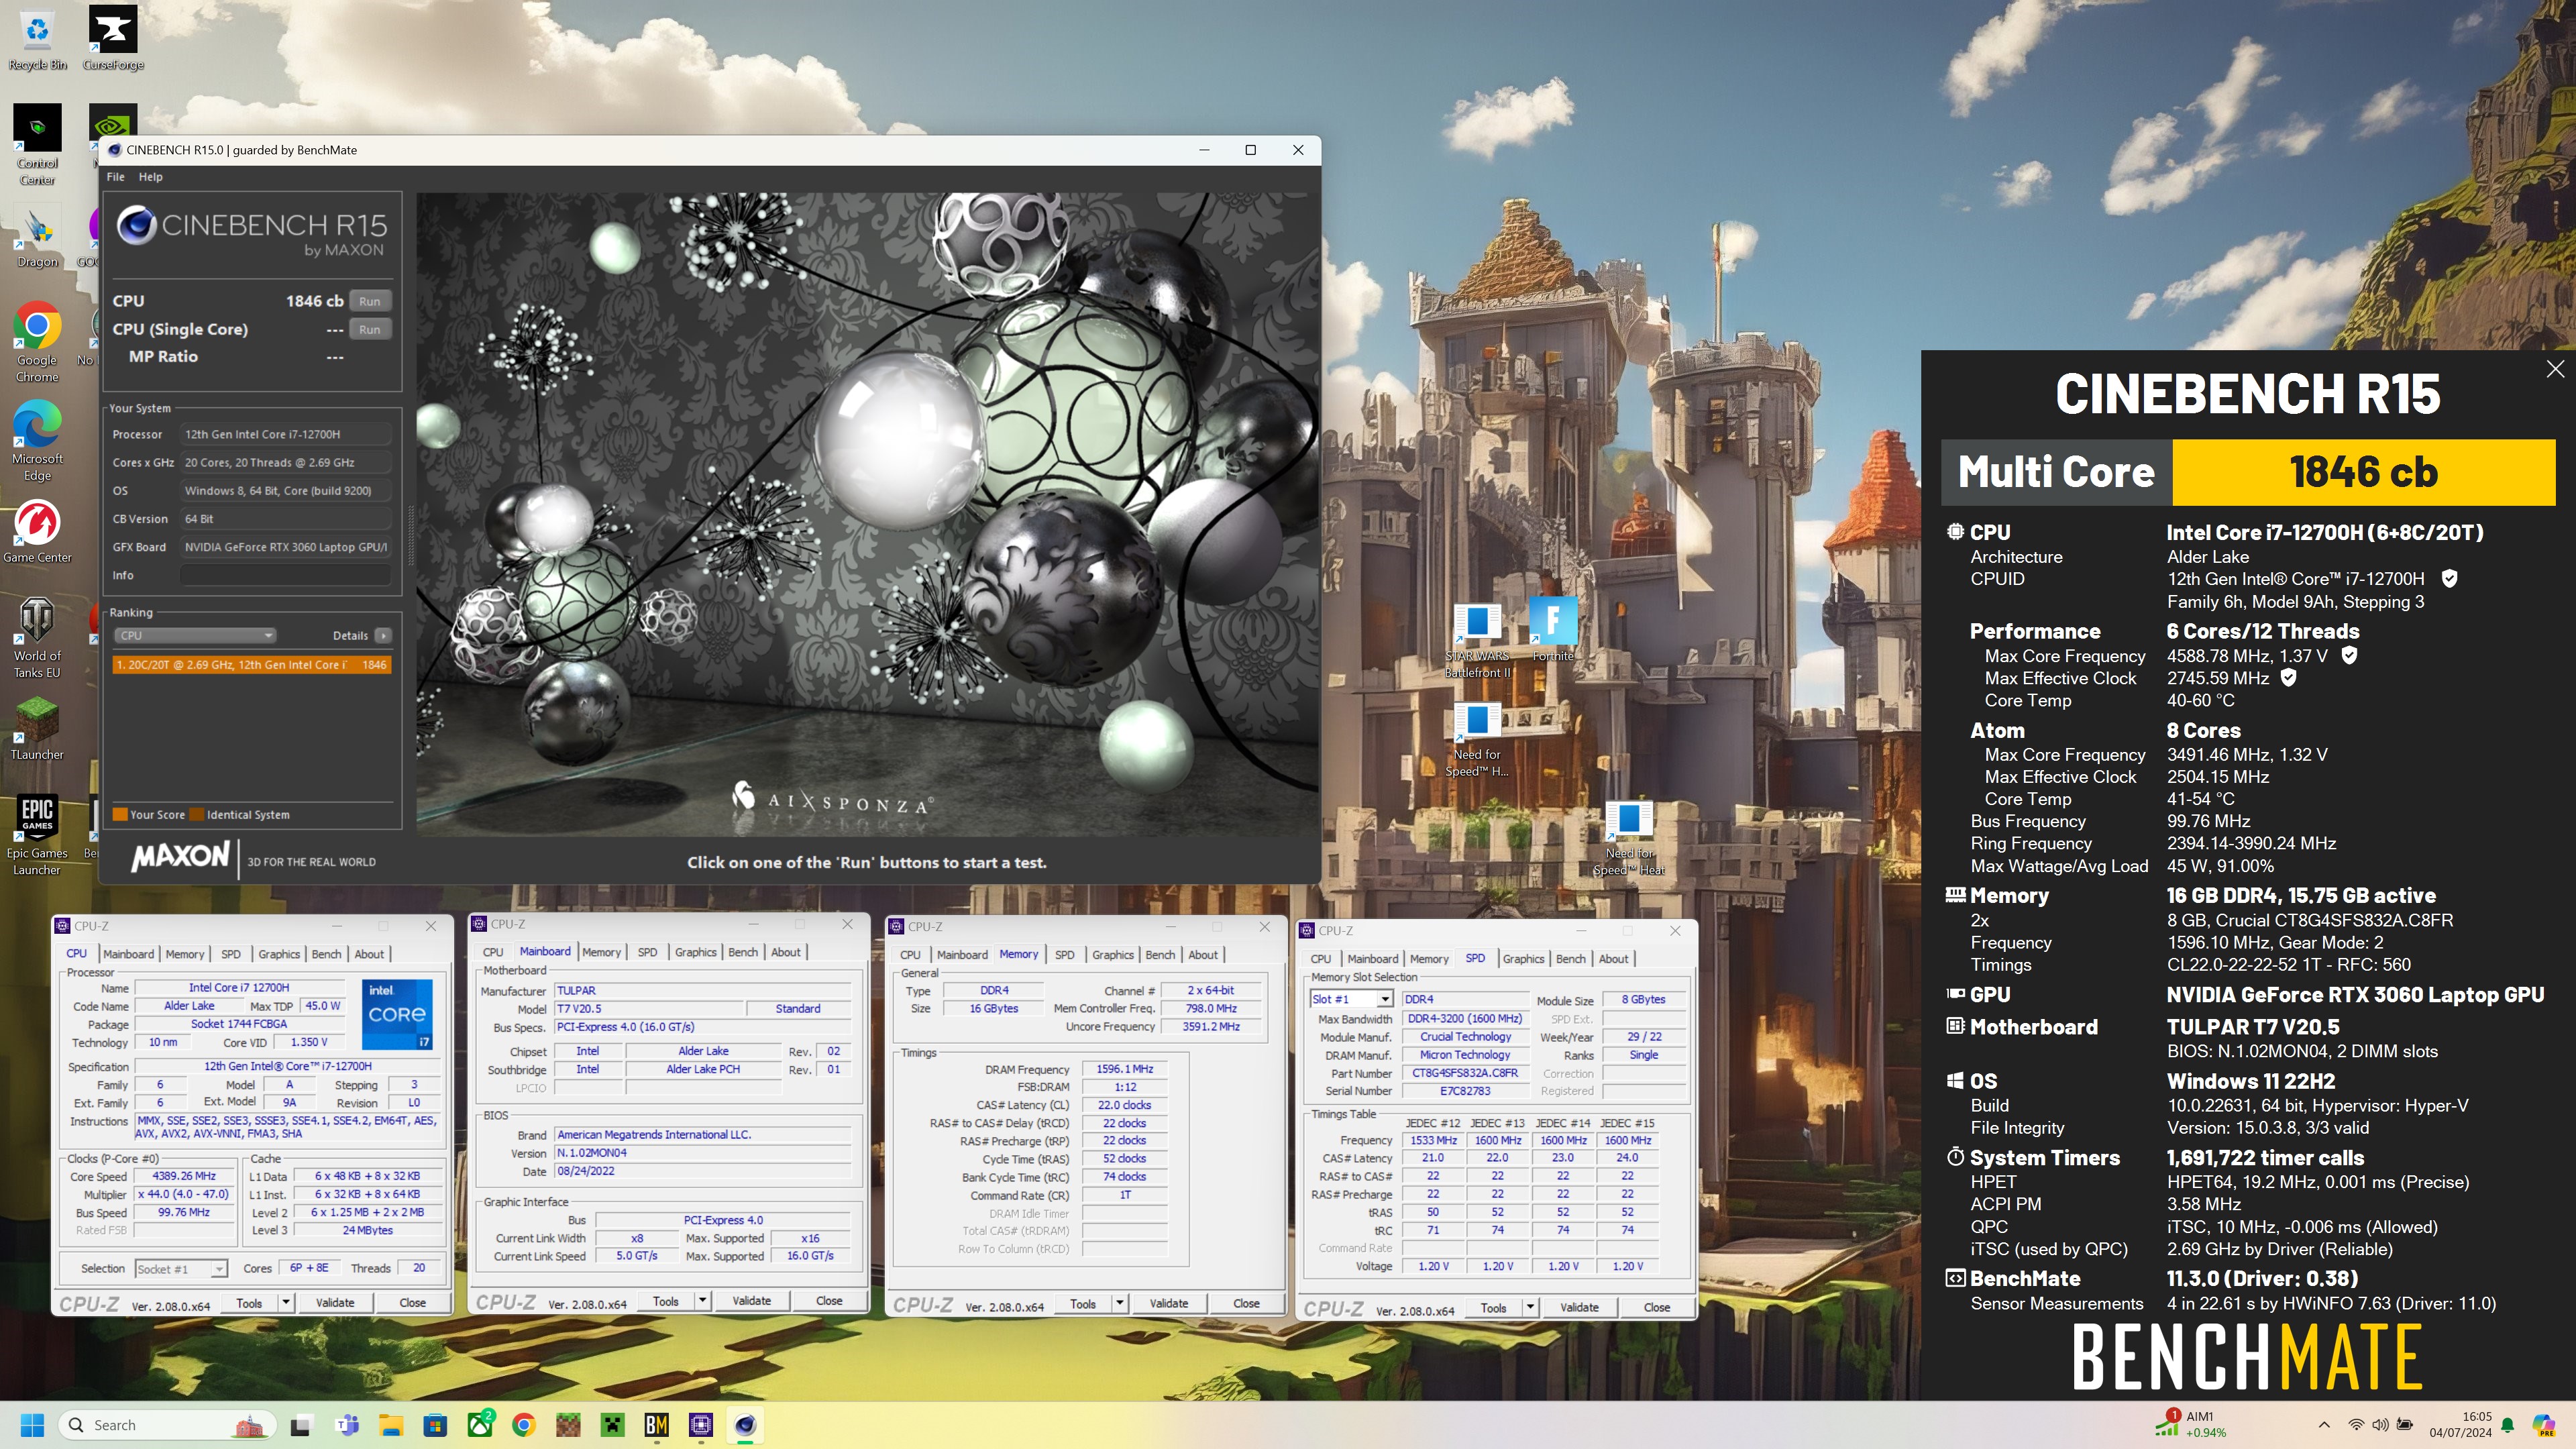Switch to CPU-Z taskbar icon
Viewport: 2576px width, 1449px height.
pyautogui.click(x=701, y=1425)
